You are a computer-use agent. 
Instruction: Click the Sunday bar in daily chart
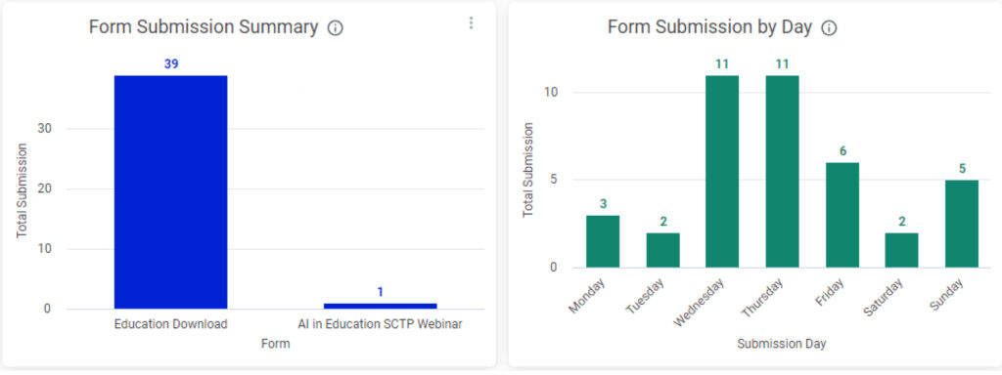[x=962, y=225]
